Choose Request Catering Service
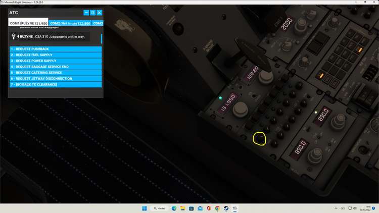The height and width of the screenshot is (213, 379). click(x=56, y=73)
